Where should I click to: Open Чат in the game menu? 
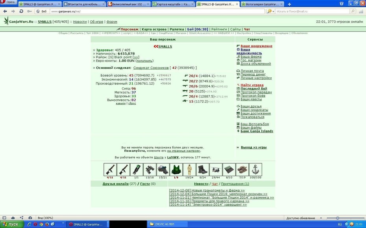[247, 29]
